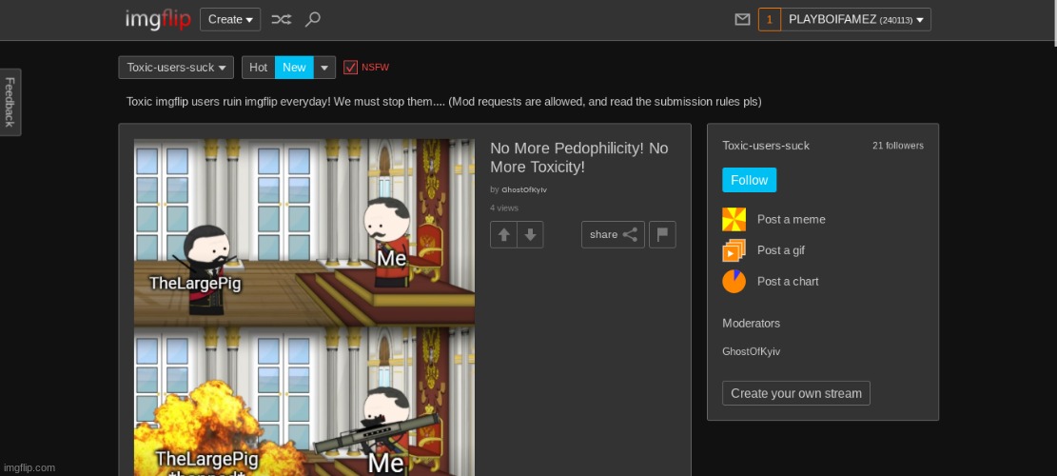The height and width of the screenshot is (476, 1057).
Task: Follow the Toxic-users-suck stream
Action: coord(749,180)
